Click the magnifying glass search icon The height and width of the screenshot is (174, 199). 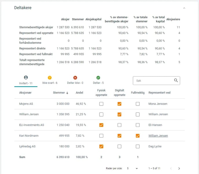[176, 80]
